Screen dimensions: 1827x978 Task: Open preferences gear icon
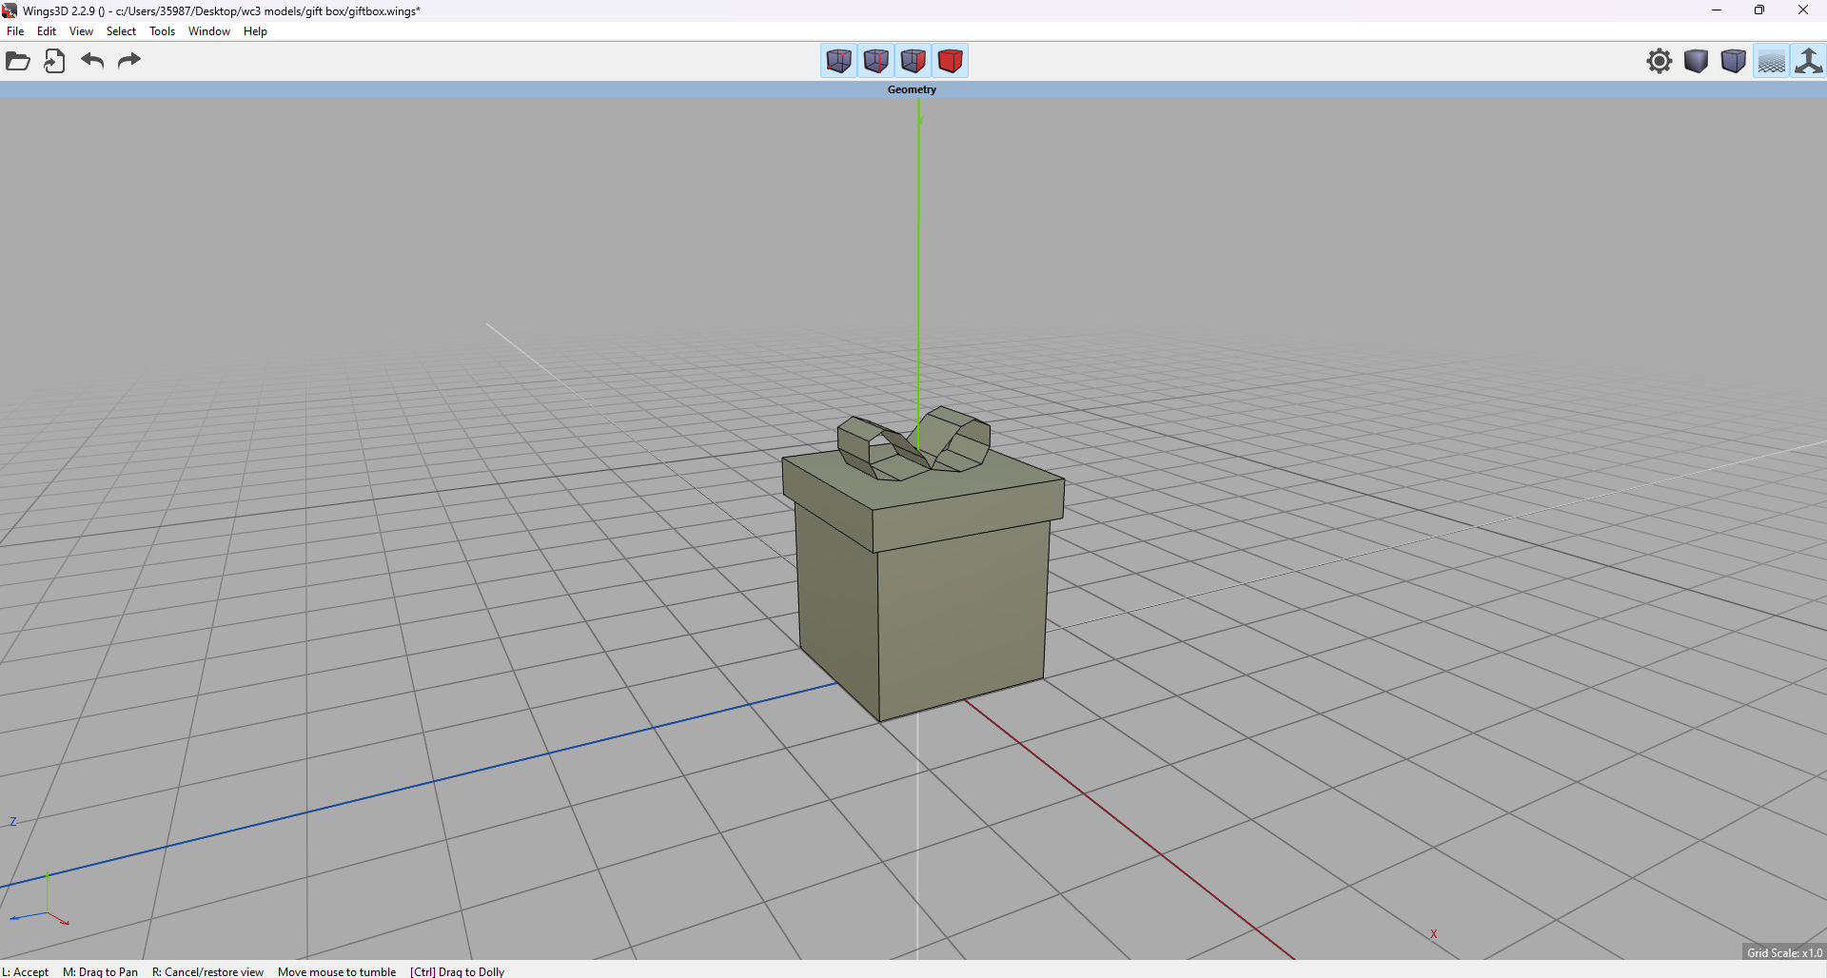1660,61
